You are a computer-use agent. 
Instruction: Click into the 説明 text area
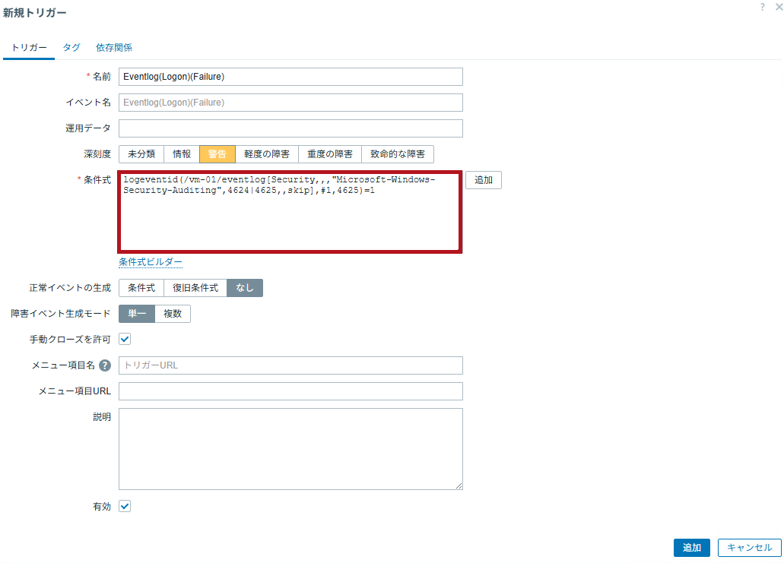[x=290, y=449]
